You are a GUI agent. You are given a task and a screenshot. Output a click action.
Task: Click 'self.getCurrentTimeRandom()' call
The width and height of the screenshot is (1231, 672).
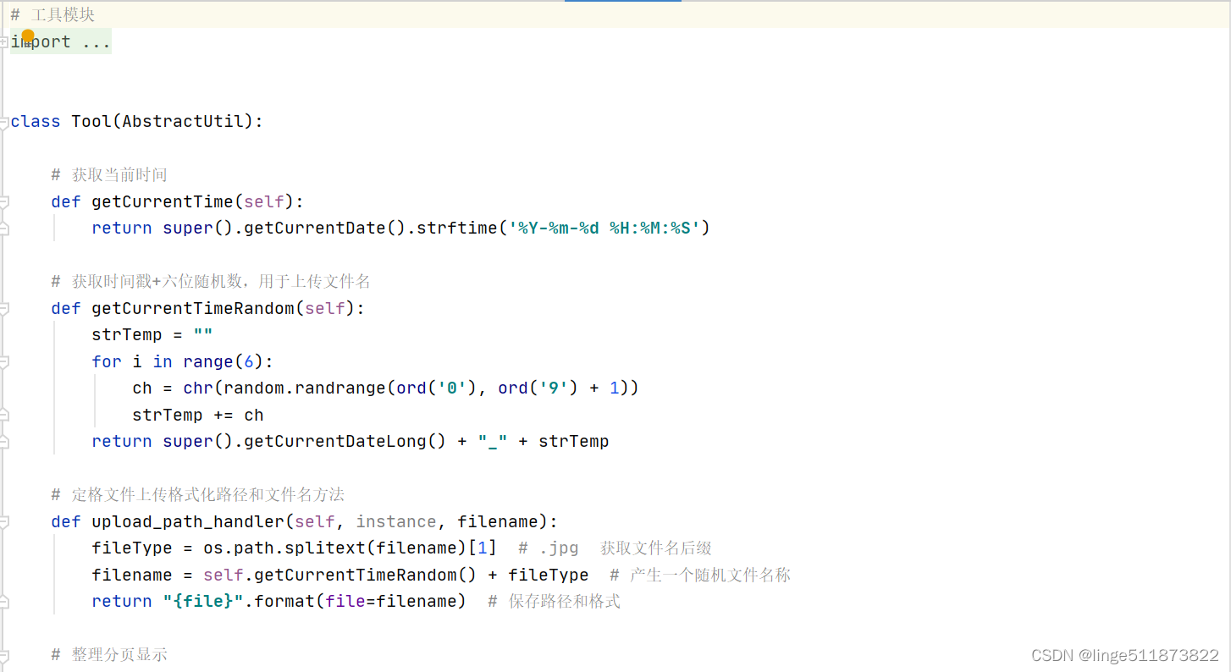pos(340,575)
